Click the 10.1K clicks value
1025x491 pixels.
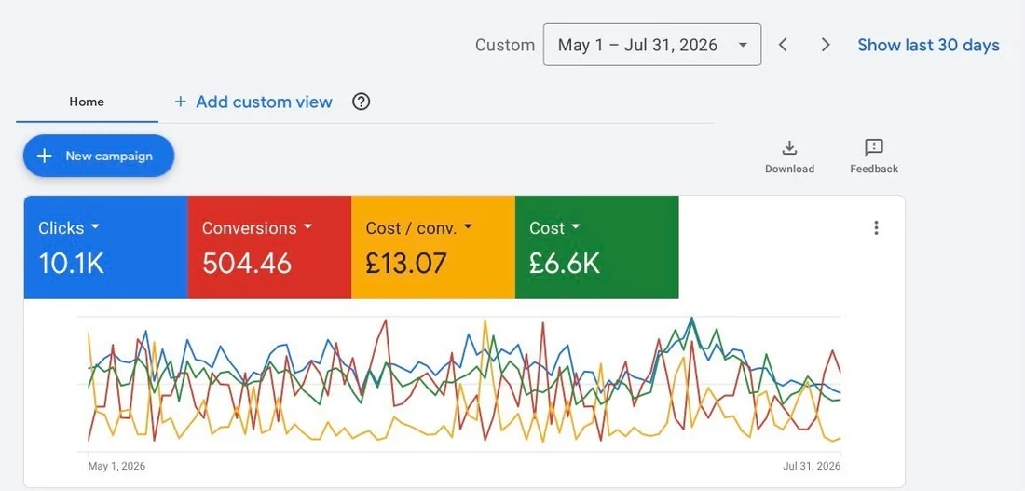click(x=71, y=264)
